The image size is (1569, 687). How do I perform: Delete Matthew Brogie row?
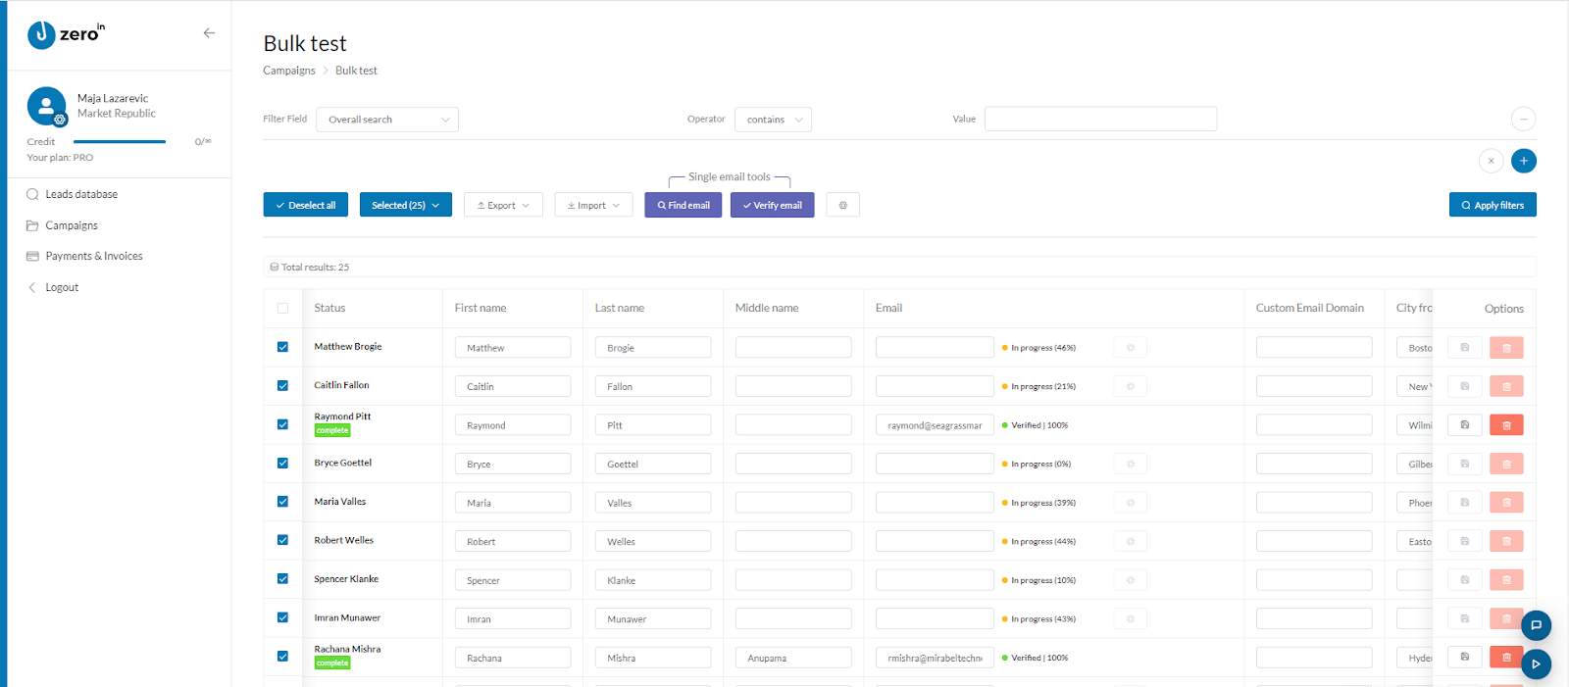coord(1506,348)
